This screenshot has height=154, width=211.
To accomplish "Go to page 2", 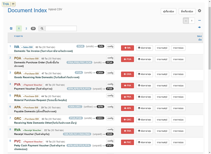I will coord(26,29).
